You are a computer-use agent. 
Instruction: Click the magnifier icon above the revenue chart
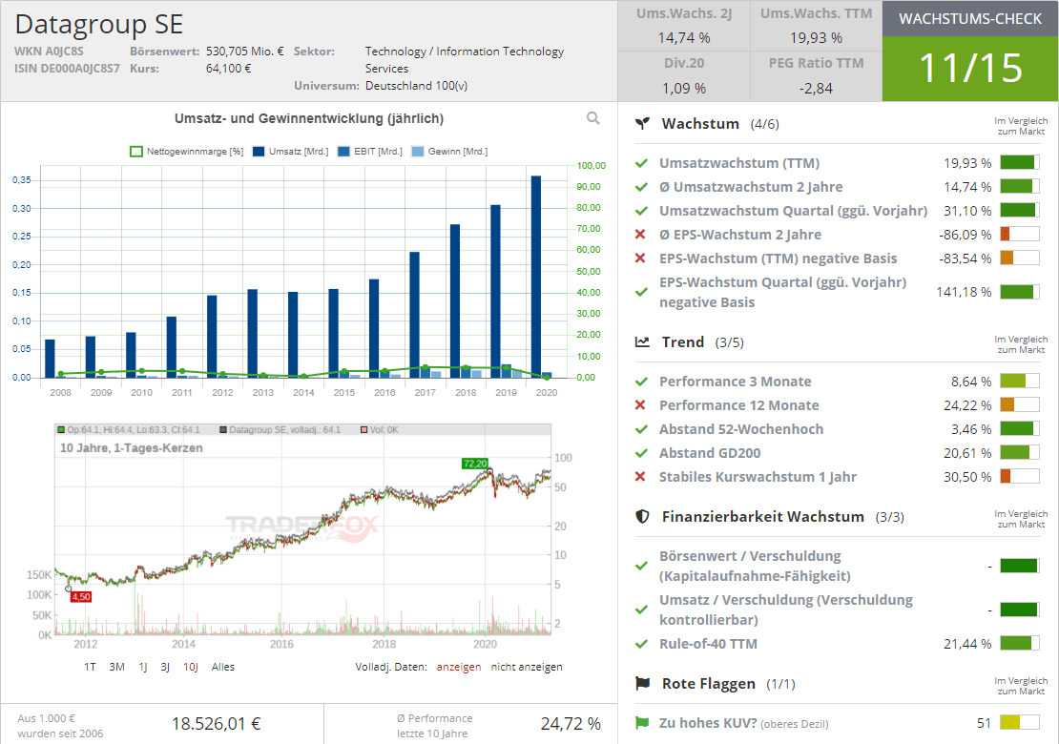click(593, 118)
